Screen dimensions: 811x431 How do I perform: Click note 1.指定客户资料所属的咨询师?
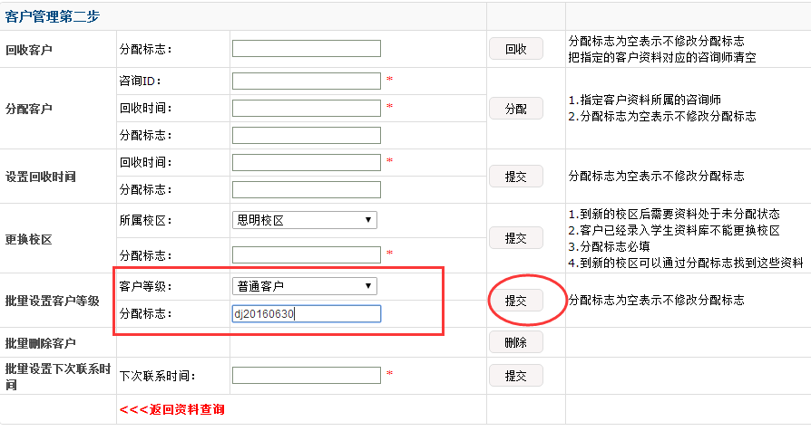pyautogui.click(x=644, y=100)
